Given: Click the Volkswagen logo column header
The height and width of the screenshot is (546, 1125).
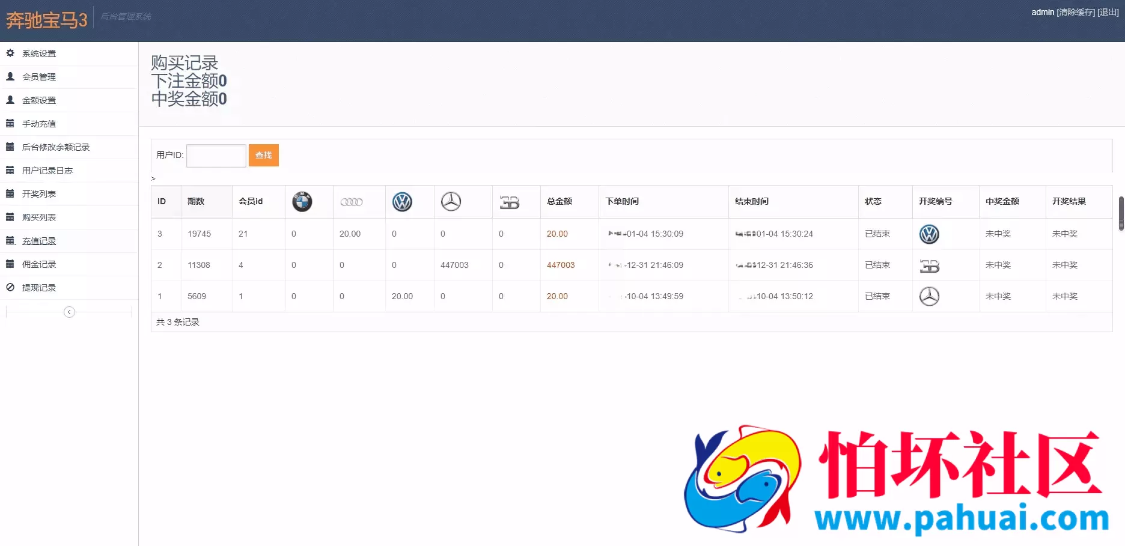Looking at the screenshot, I should 402,202.
